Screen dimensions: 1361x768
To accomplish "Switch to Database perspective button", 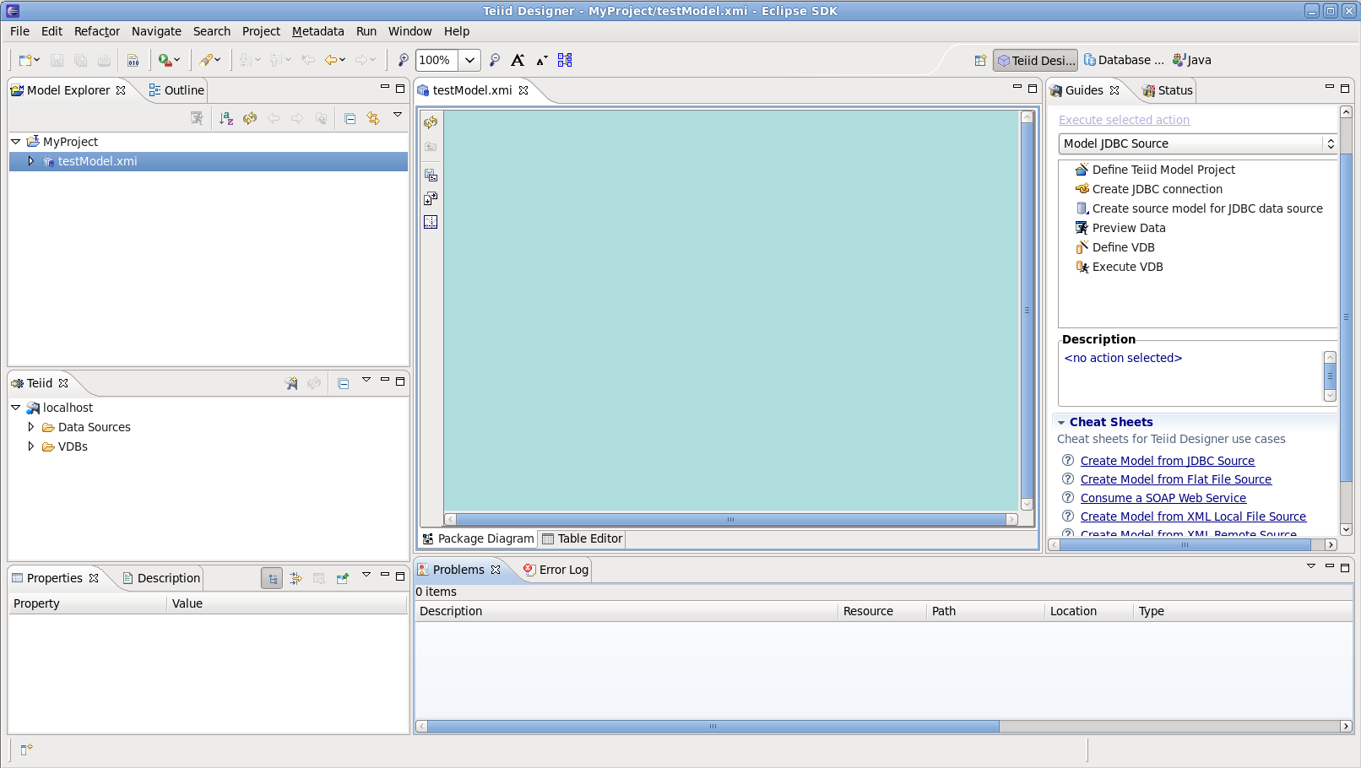I will click(x=1124, y=60).
